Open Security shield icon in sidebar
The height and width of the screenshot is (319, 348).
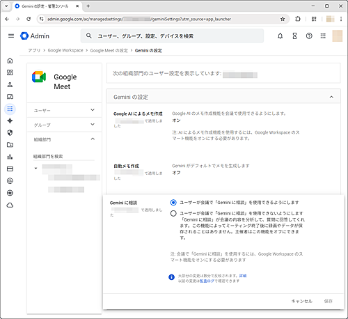pos(10,133)
